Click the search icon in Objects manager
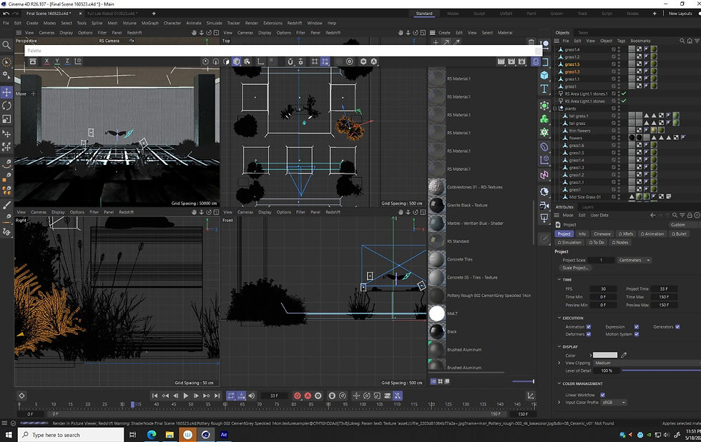The height and width of the screenshot is (442, 701). (x=682, y=41)
